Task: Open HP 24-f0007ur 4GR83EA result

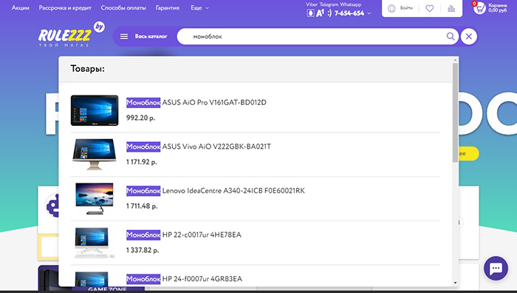Action: pos(184,278)
